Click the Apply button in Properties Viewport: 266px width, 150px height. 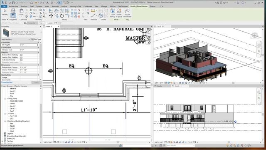pyautogui.click(x=36, y=82)
